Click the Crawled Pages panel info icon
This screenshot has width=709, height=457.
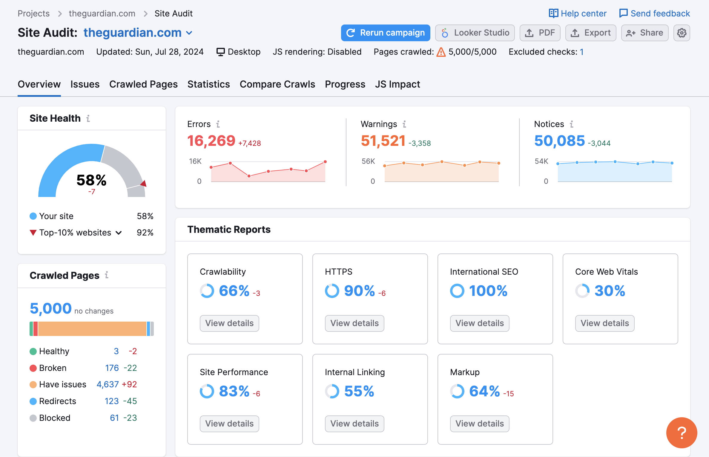pyautogui.click(x=107, y=275)
